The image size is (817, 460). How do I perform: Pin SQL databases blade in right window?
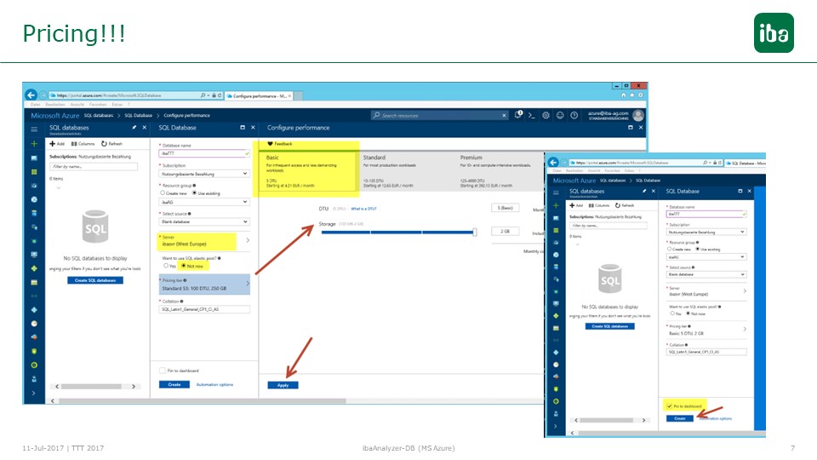pyautogui.click(x=644, y=191)
